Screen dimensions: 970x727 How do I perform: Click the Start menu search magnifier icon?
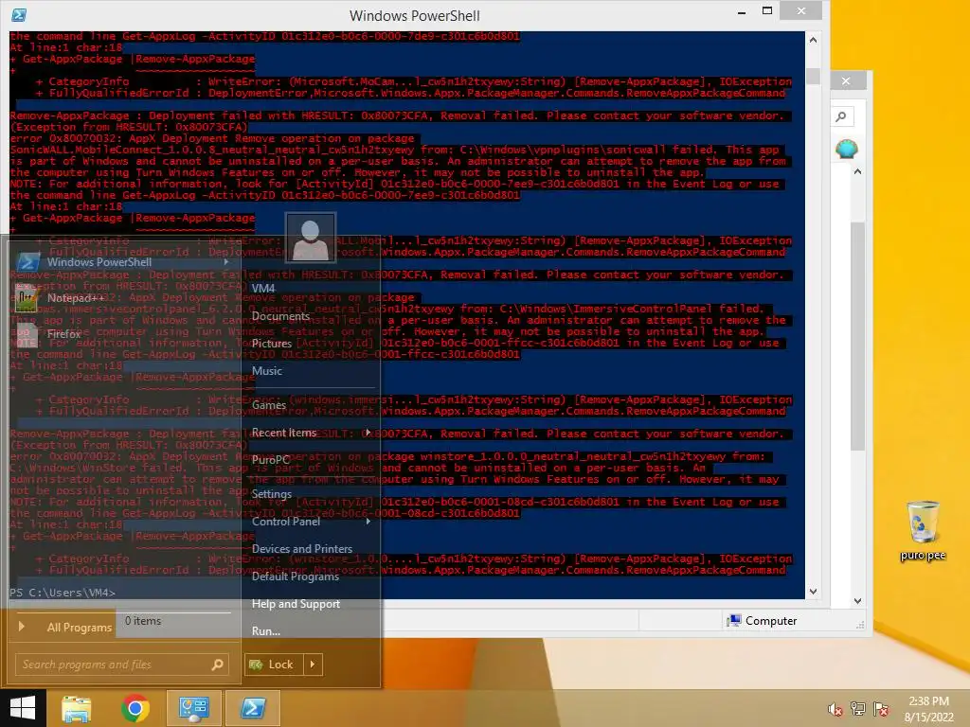[x=217, y=665]
